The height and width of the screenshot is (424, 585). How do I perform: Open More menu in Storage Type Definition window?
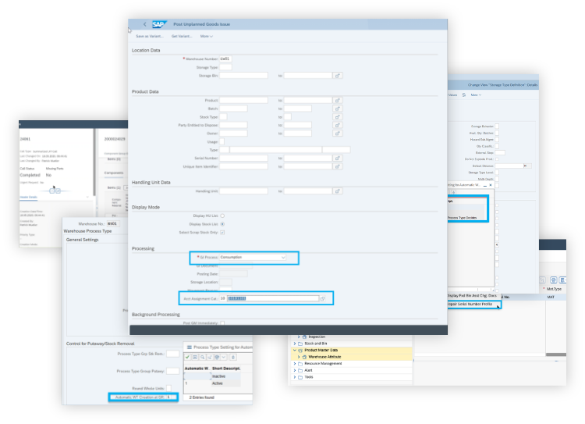476,95
